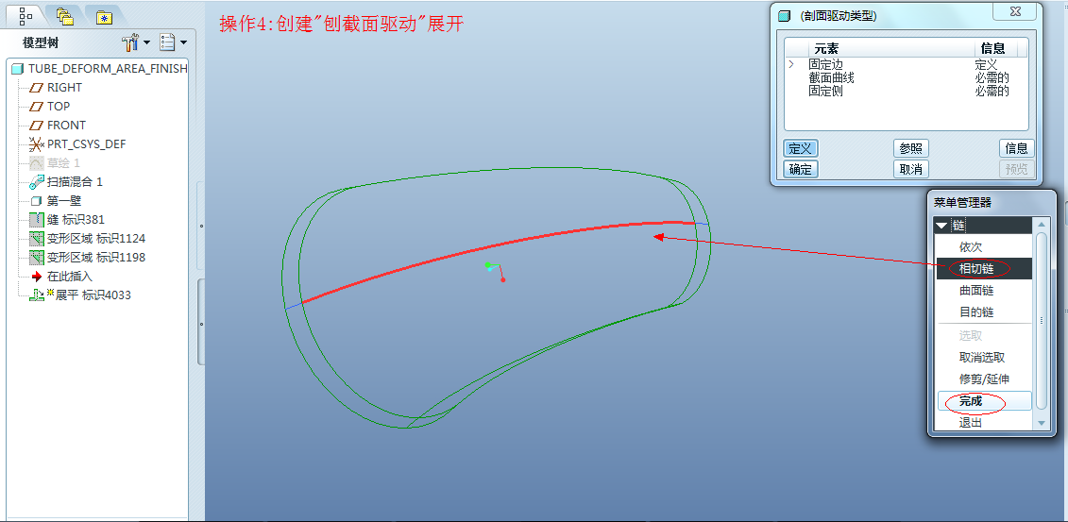Click the 变形区域 标识1124 icon
Screen dimensions: 1068x522
click(x=36, y=238)
